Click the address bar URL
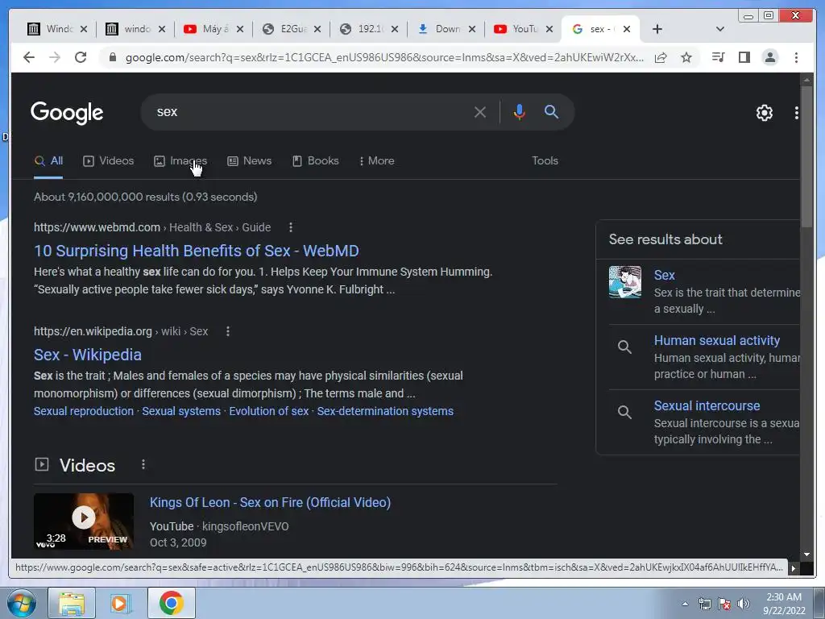 (x=384, y=57)
